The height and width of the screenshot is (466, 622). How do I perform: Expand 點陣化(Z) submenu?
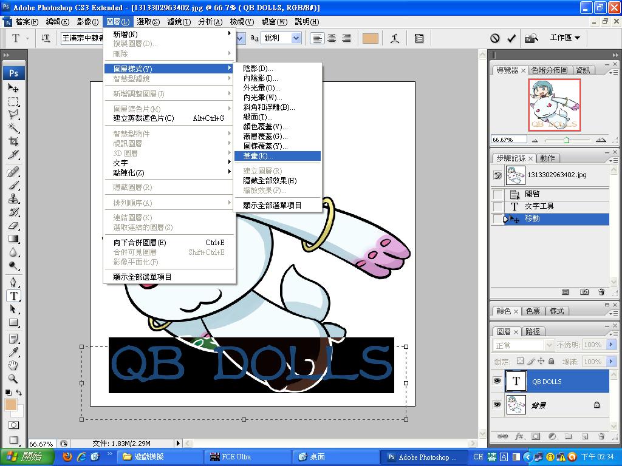pos(169,173)
